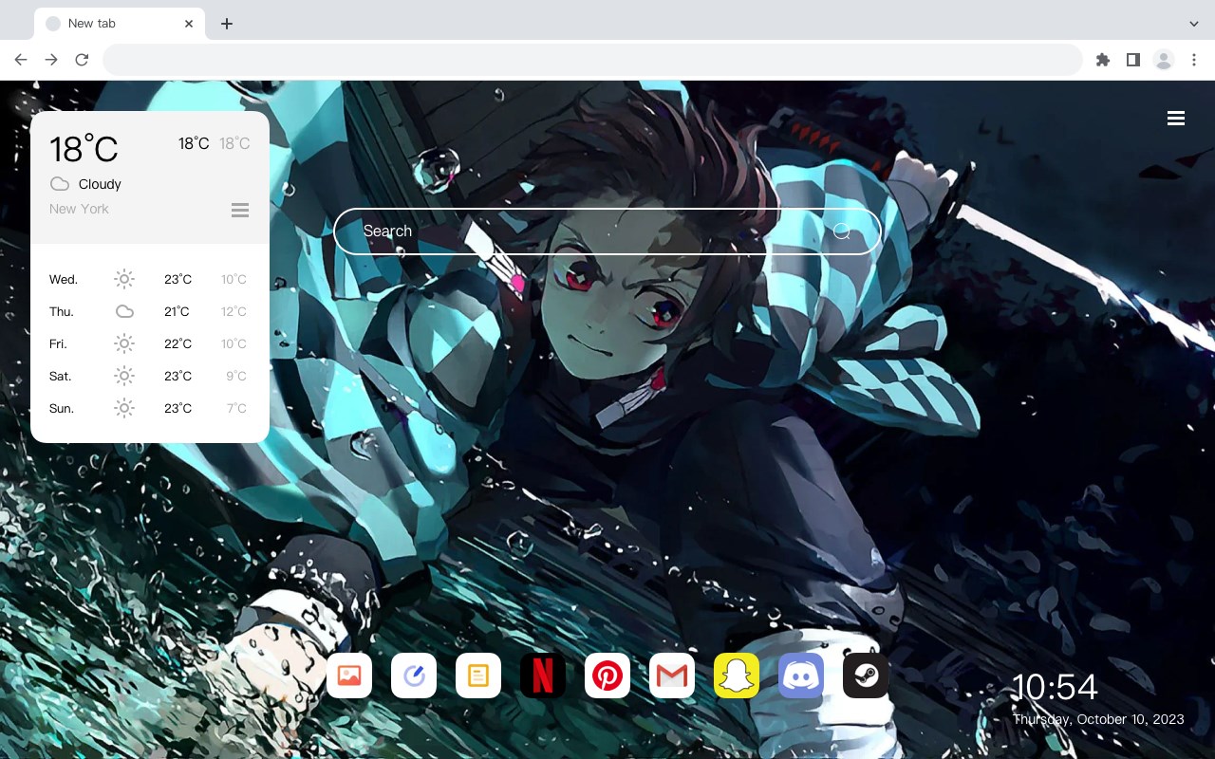Select the Sat. forecast row
This screenshot has width=1215, height=759.
[x=149, y=376]
